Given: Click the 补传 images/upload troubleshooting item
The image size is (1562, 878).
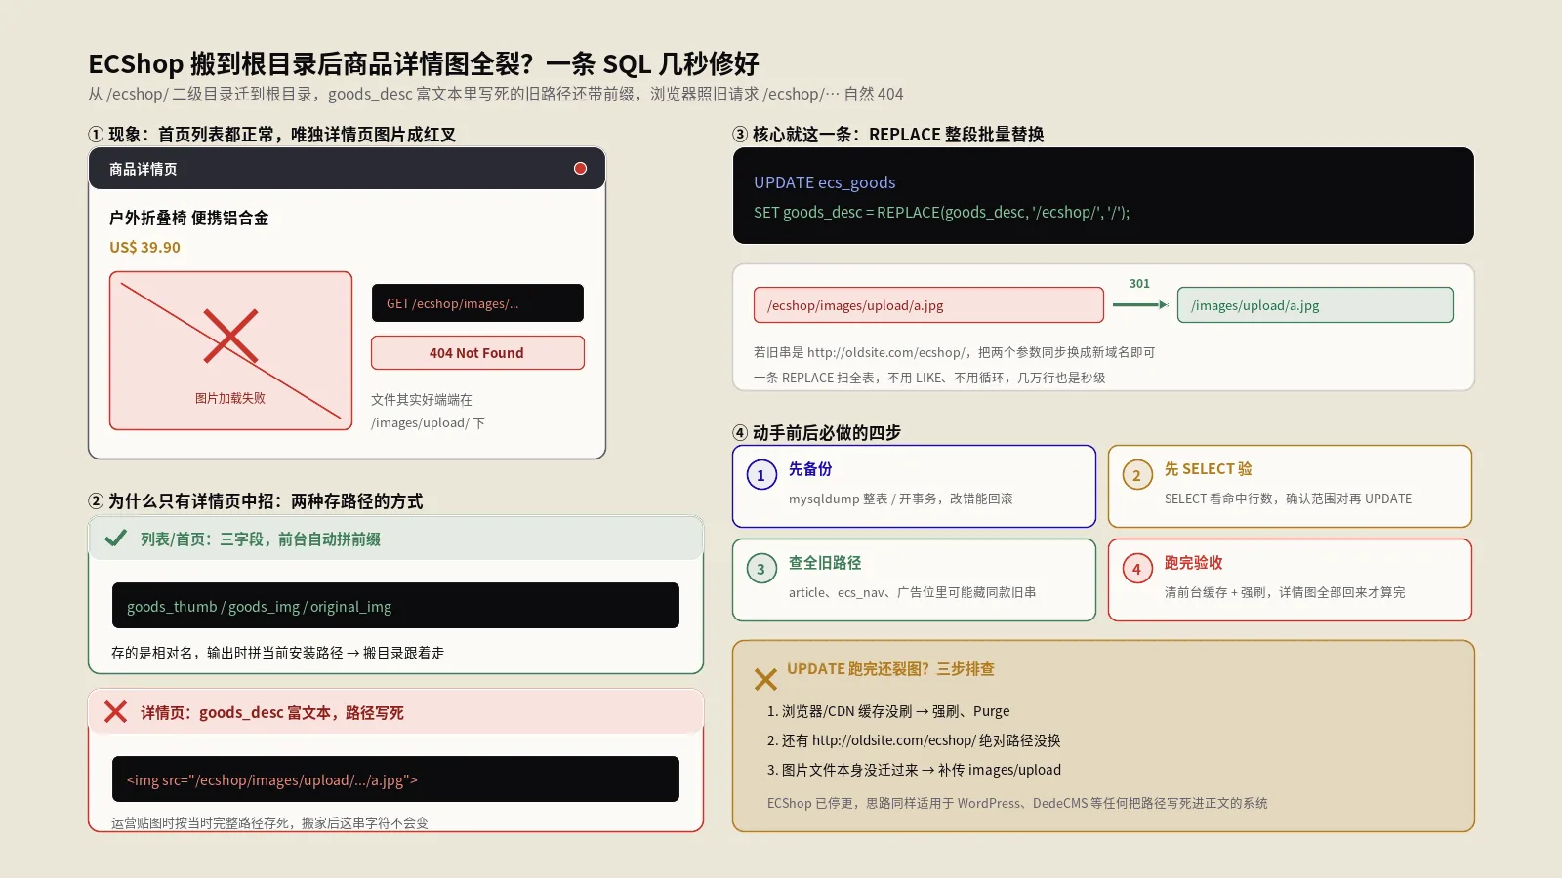Looking at the screenshot, I should [914, 770].
